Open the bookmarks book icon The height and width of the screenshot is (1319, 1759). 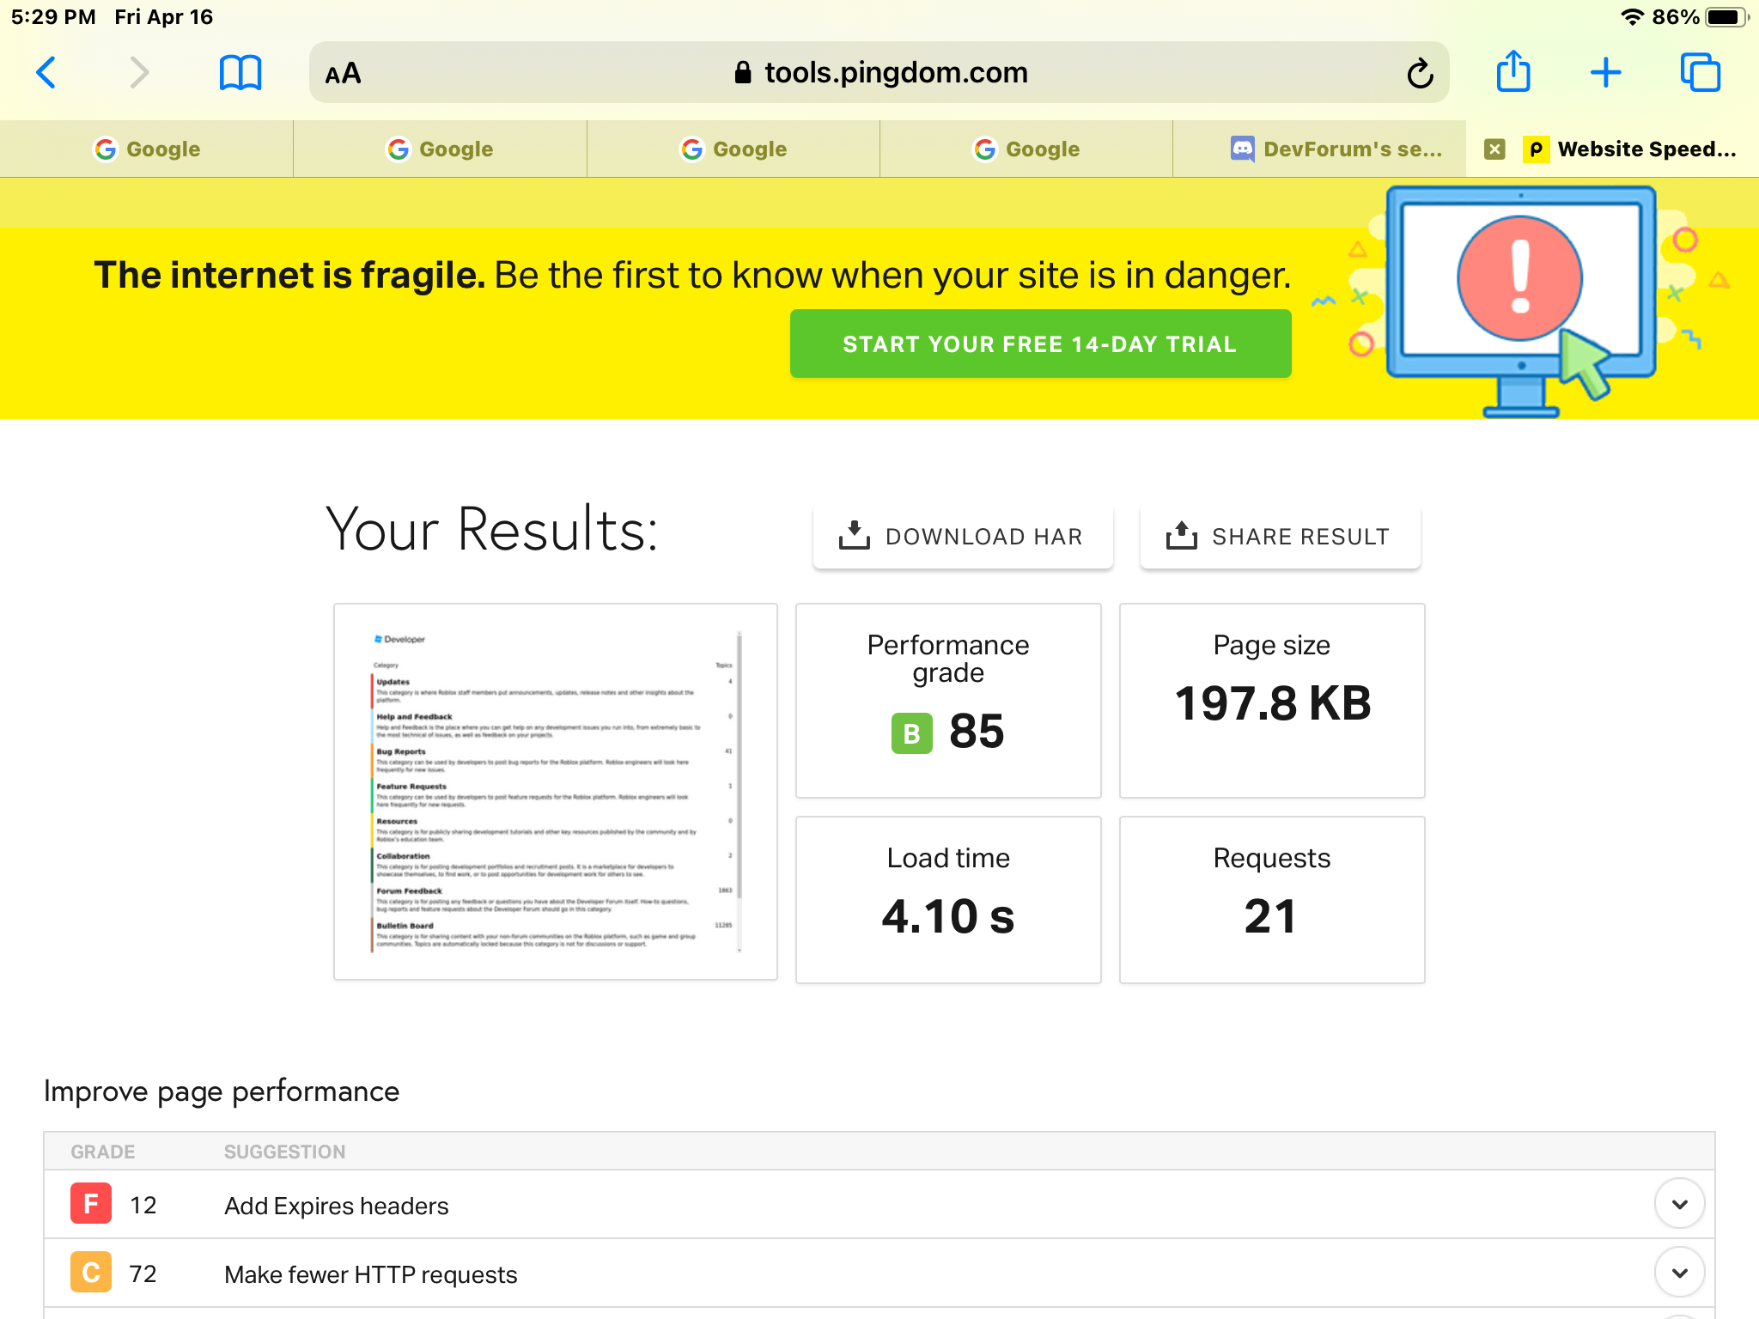(x=240, y=73)
